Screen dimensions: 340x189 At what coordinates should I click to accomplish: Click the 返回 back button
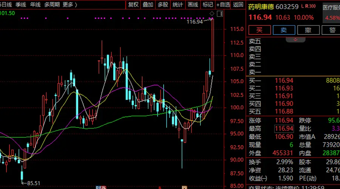(x=238, y=5)
